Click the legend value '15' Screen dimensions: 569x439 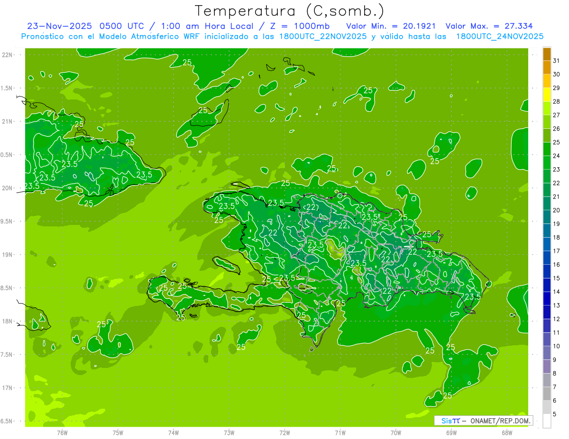tap(557, 278)
